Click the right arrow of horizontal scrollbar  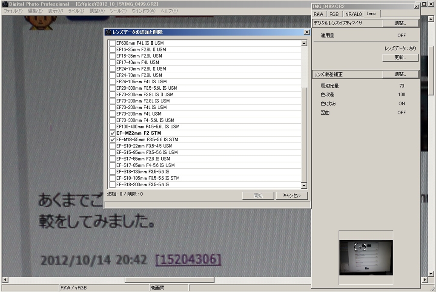click(425, 280)
